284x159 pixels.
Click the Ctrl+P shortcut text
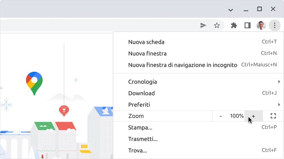point(269,127)
